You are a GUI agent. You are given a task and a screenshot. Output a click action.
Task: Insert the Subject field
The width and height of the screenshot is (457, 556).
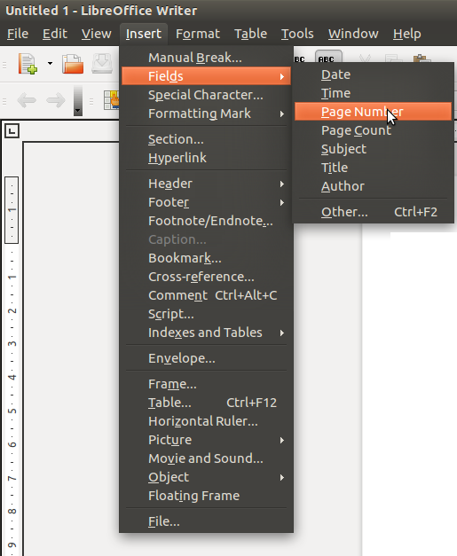point(373,149)
